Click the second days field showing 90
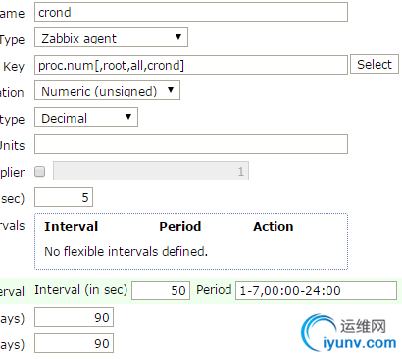The image size is (402, 359). click(x=74, y=343)
